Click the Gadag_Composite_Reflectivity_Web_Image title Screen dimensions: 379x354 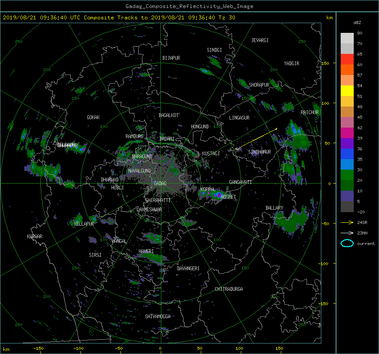(189, 6)
